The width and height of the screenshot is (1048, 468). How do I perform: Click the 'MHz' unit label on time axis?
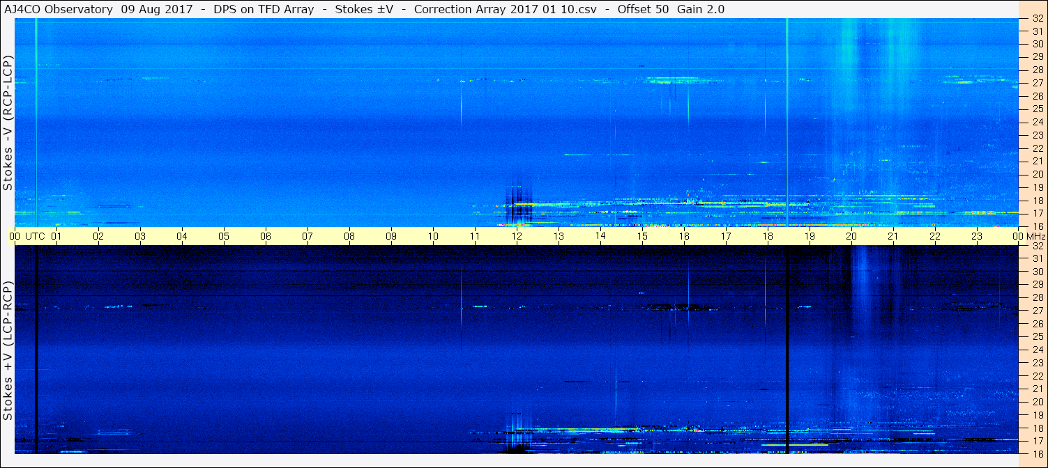(1035, 236)
